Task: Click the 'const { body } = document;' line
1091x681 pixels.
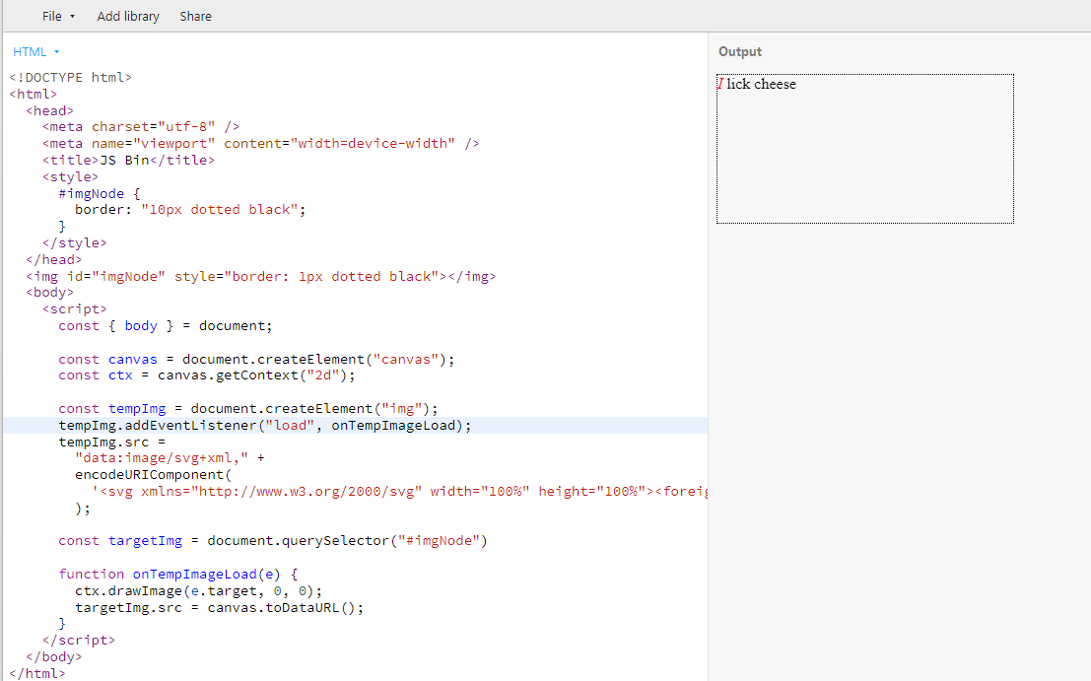Action: point(166,325)
